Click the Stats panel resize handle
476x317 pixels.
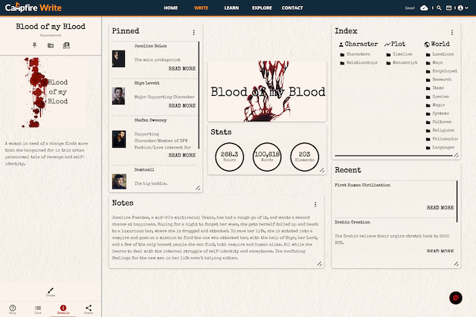(322, 170)
